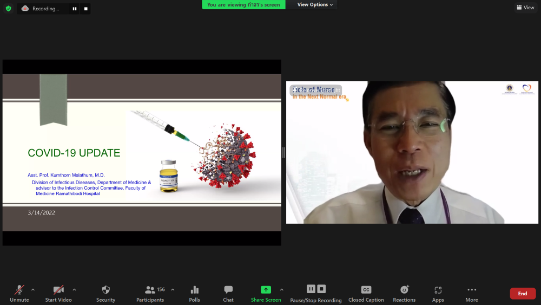Screen dimensions: 541x305
Task: Stop recording from top-left recording indicator
Action: tap(85, 9)
